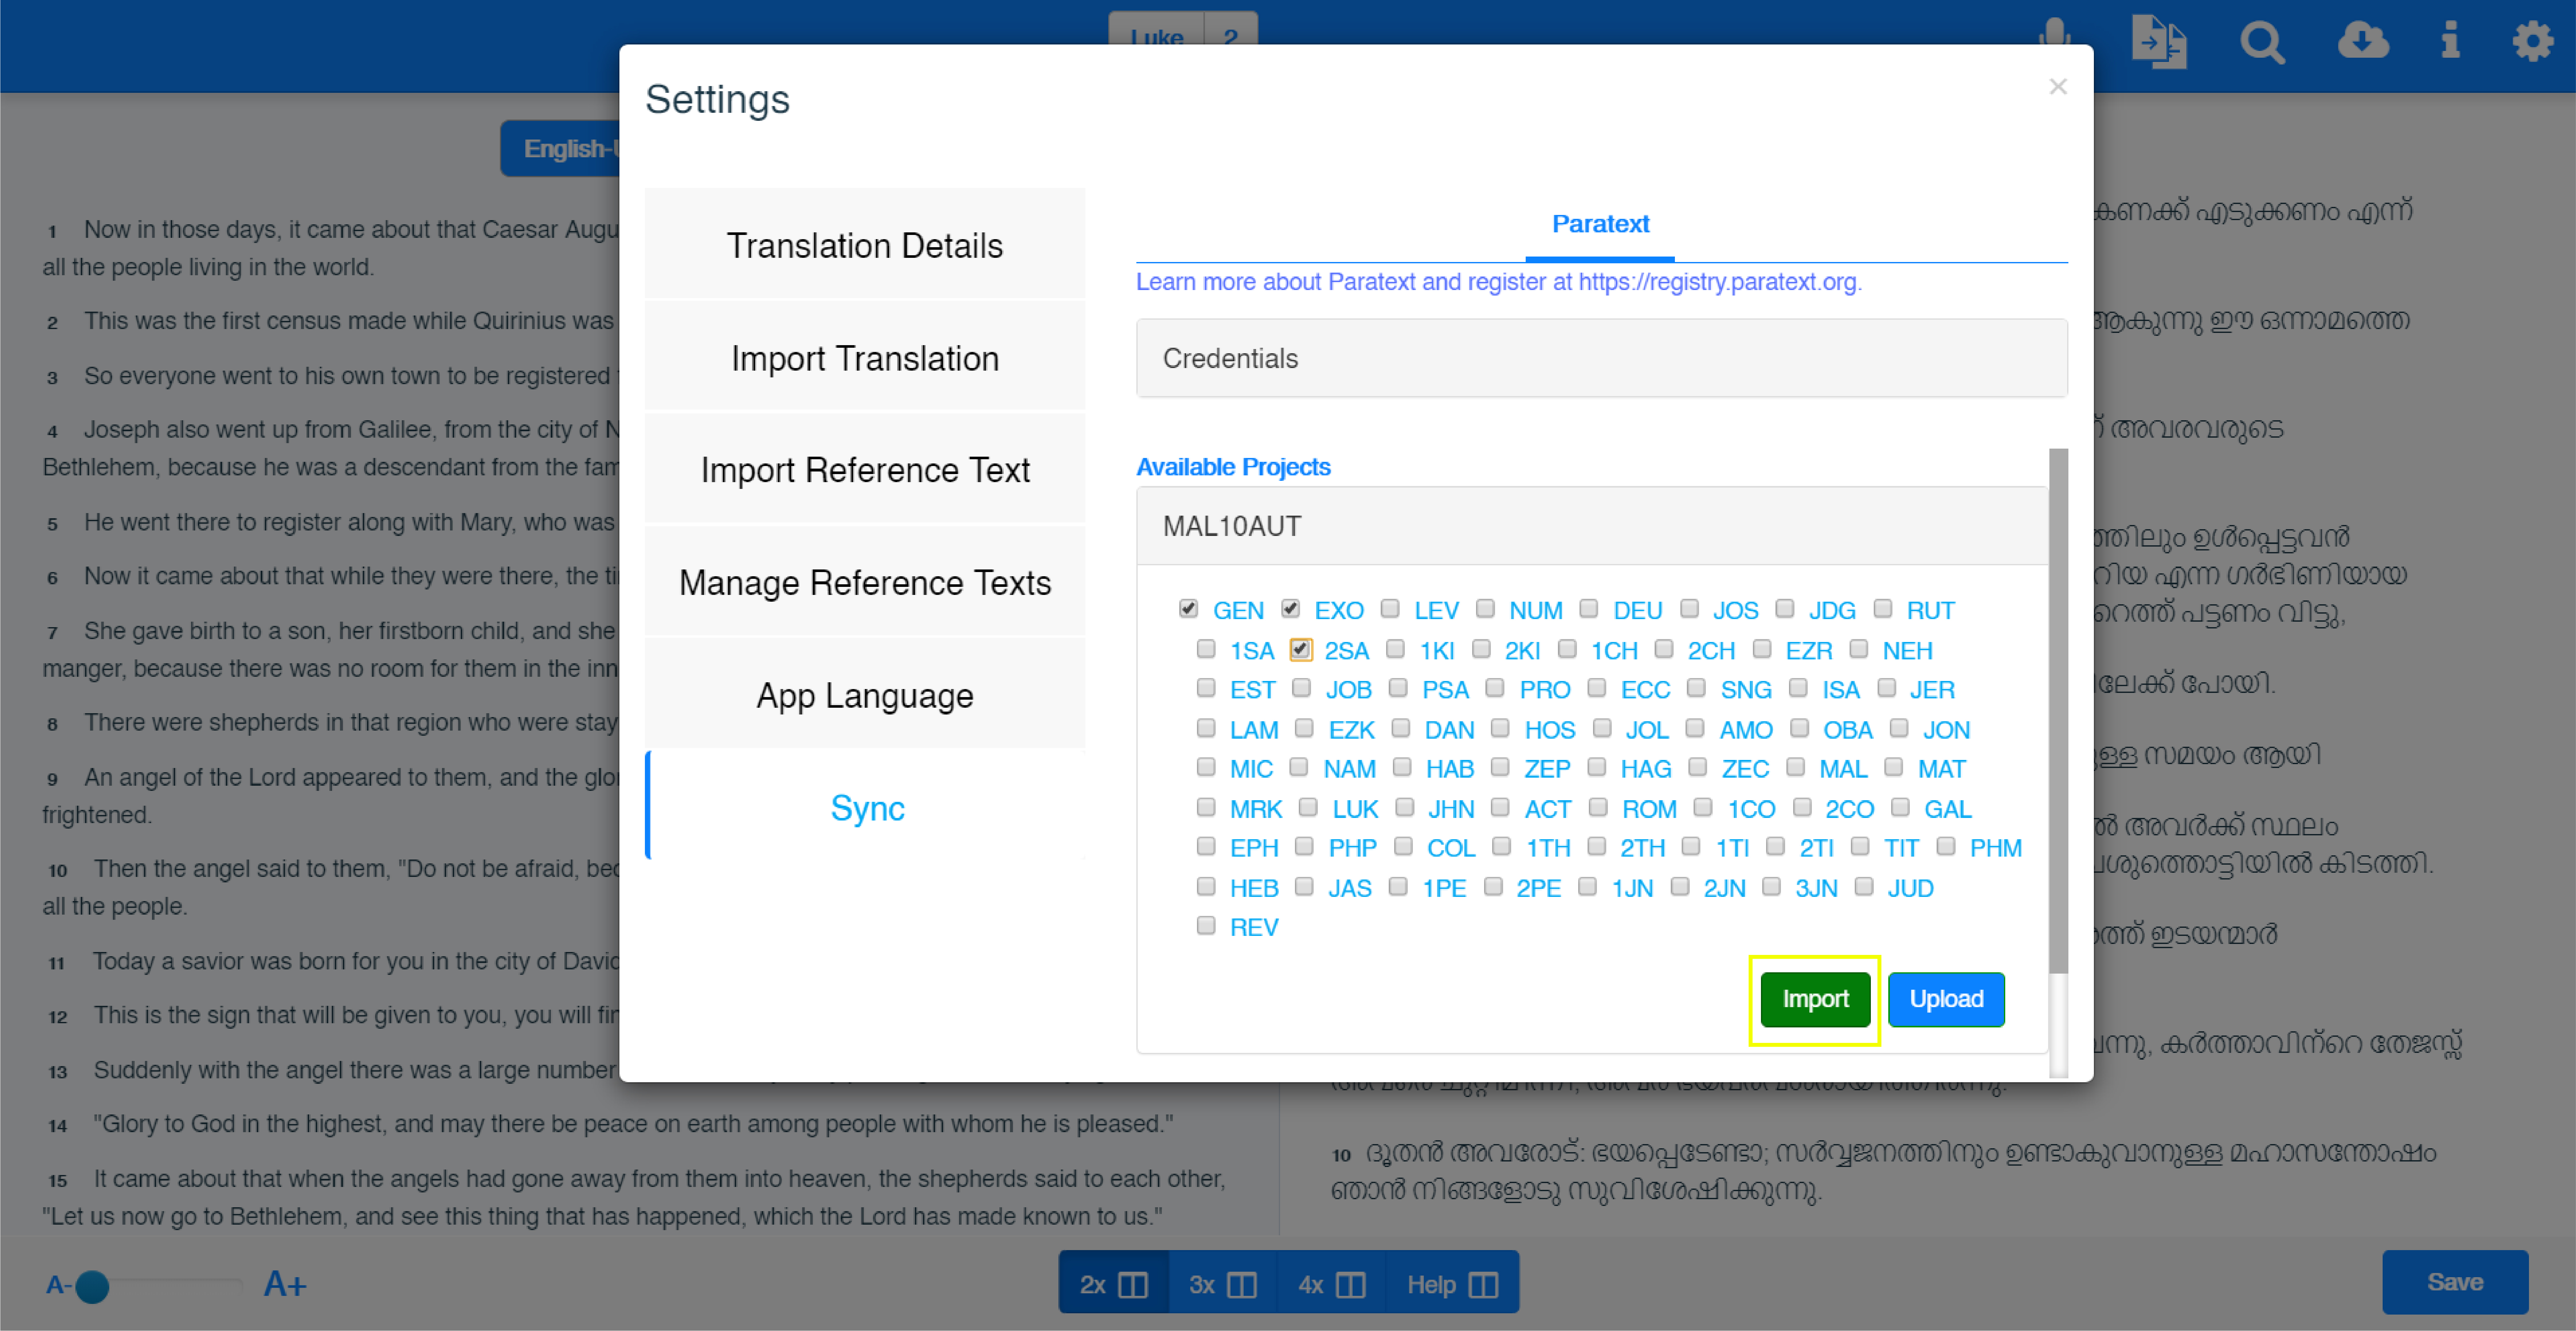Click the blue Upload button
Viewport: 2576px width, 1331px height.
click(1946, 999)
